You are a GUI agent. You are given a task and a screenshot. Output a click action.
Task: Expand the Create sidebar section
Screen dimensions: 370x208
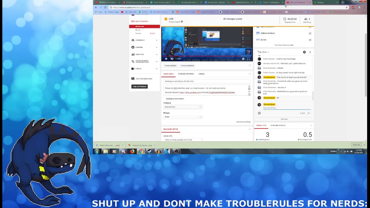(x=157, y=69)
